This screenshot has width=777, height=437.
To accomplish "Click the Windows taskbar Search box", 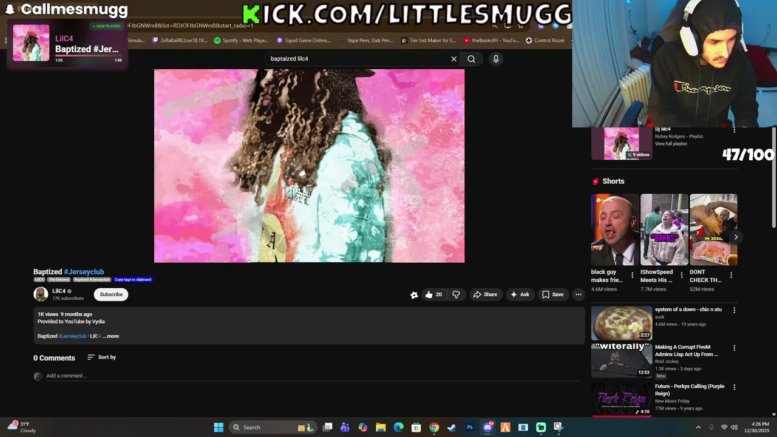I will (273, 427).
